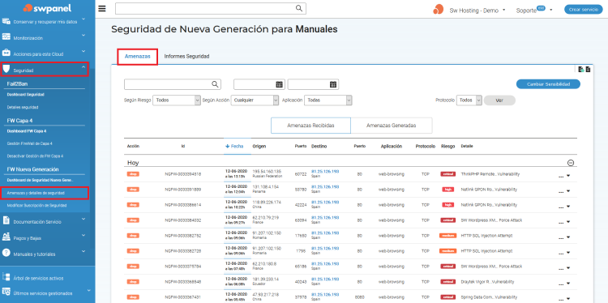Open Dashboard de Seguridad Nueva Generación
The image size is (608, 303).
(40, 180)
